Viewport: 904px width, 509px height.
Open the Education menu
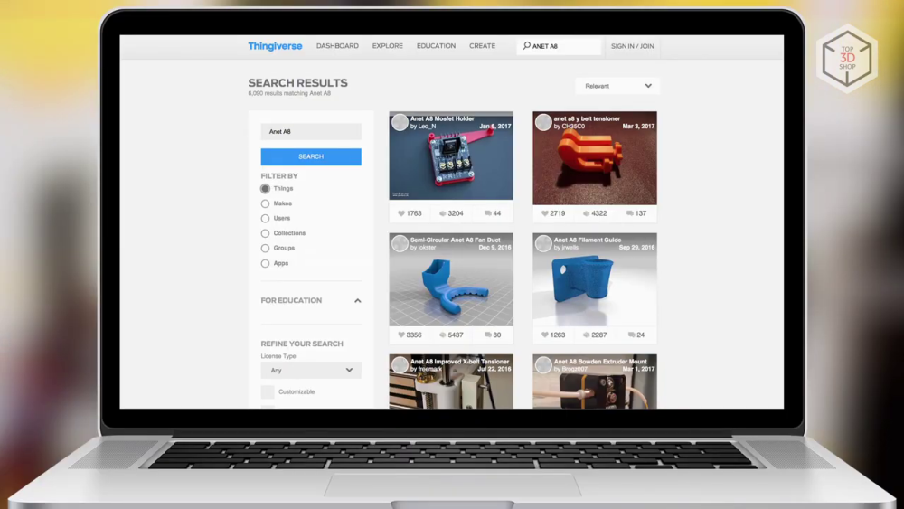pyautogui.click(x=436, y=46)
